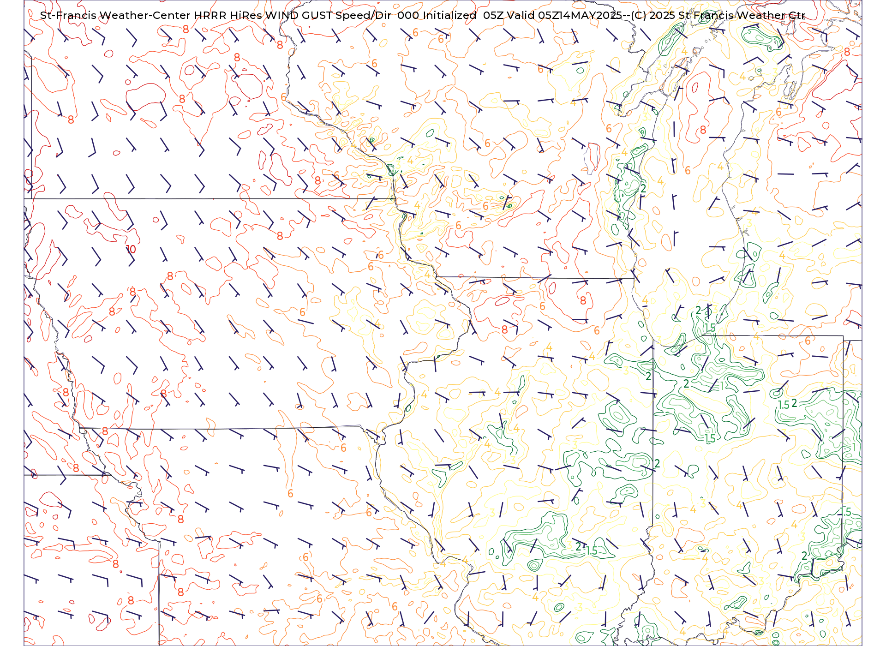Image resolution: width=886 pixels, height=646 pixels.
Task: Click the "Valid 05Z14MAY2025" timestamp text
Action: pos(564,15)
